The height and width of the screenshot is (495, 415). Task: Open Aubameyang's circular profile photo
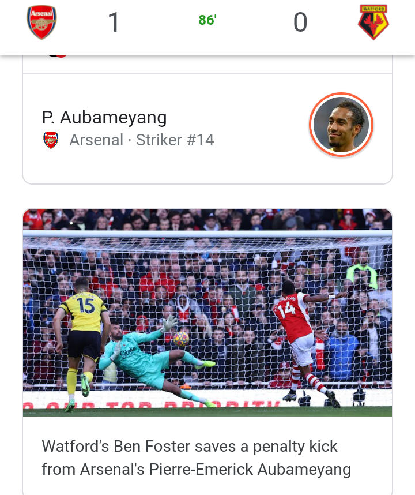coord(341,125)
